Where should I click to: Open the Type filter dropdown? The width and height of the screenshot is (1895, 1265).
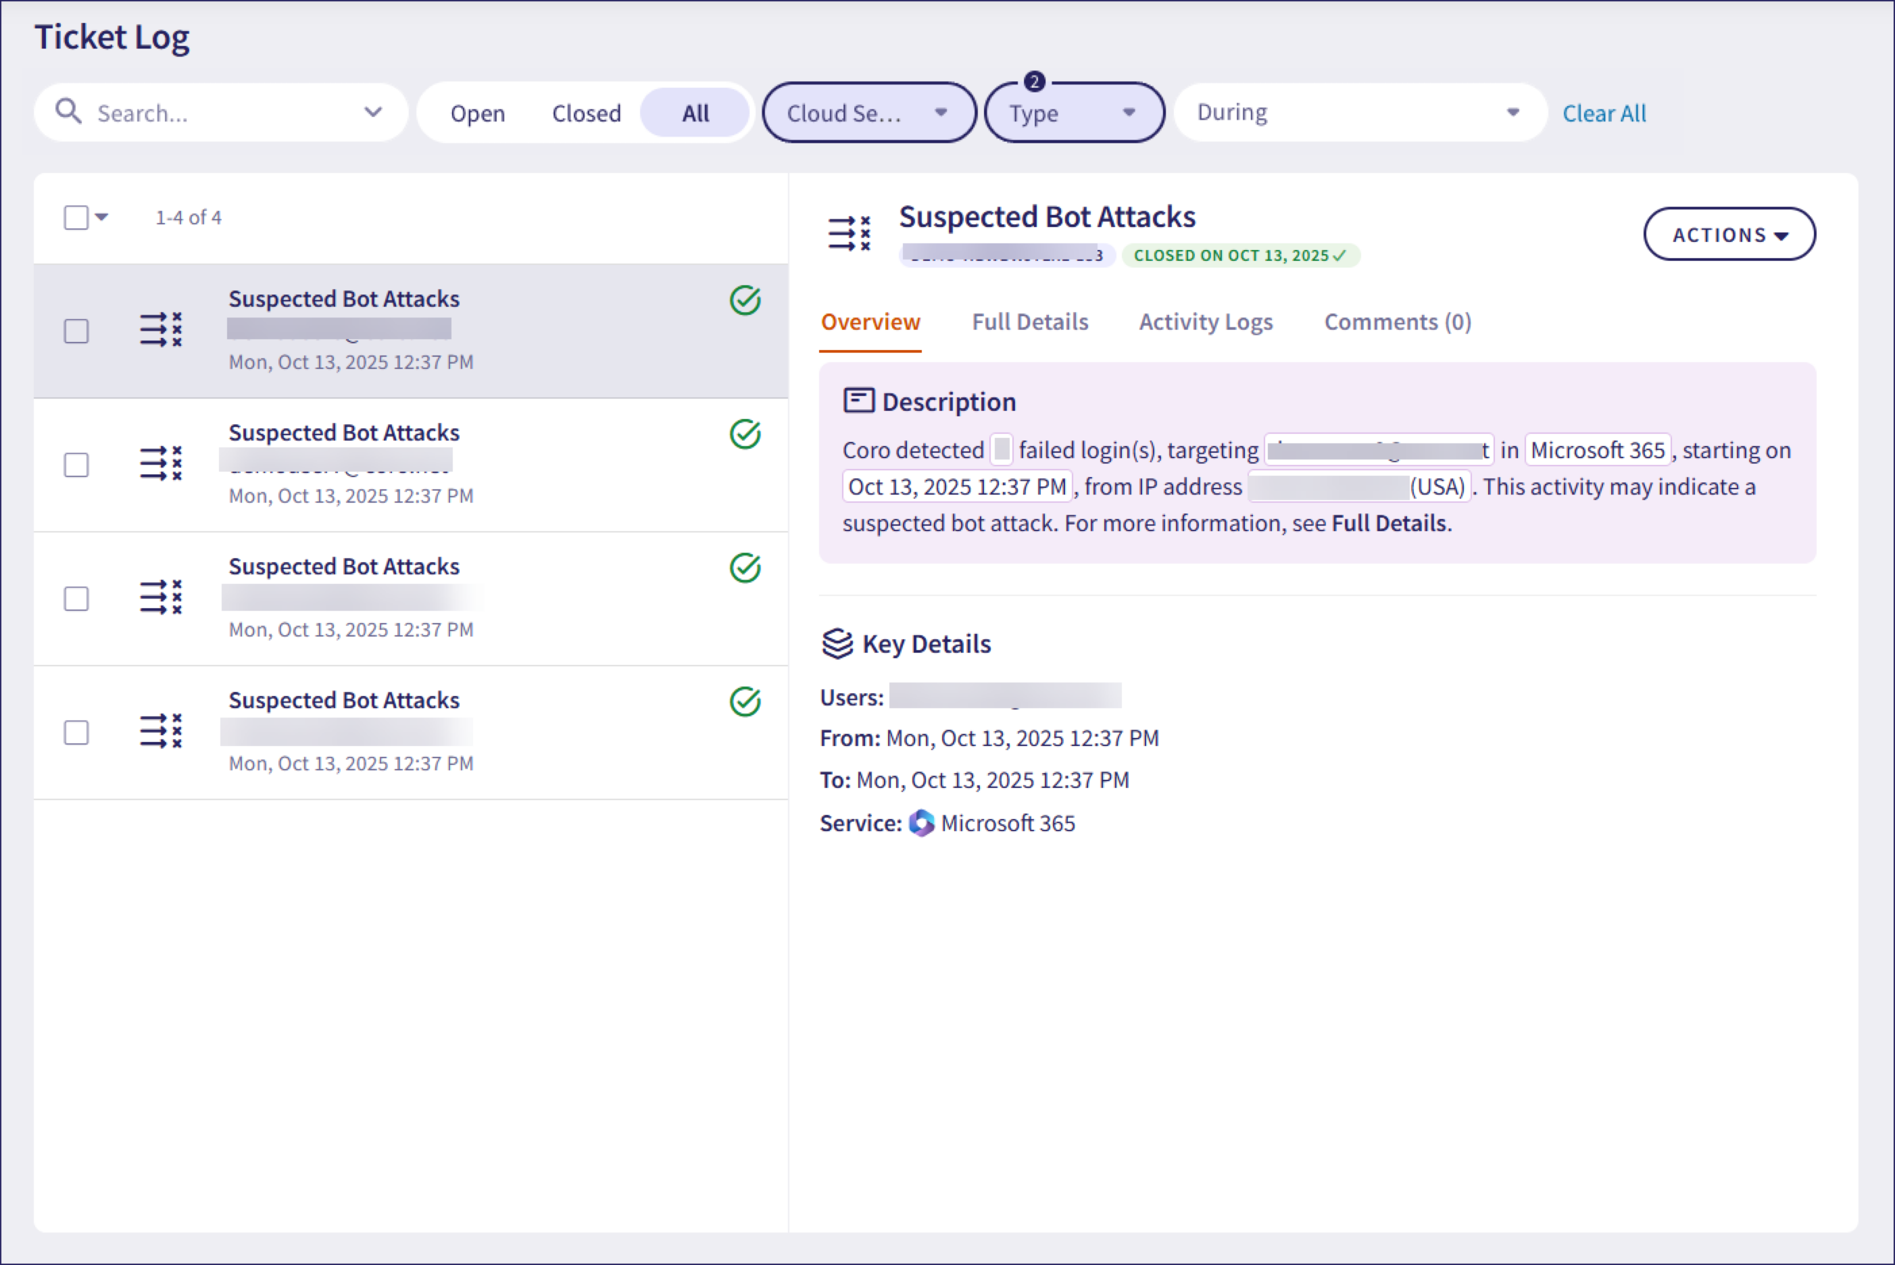[1075, 113]
